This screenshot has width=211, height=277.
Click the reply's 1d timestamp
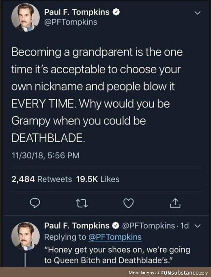[x=185, y=226]
